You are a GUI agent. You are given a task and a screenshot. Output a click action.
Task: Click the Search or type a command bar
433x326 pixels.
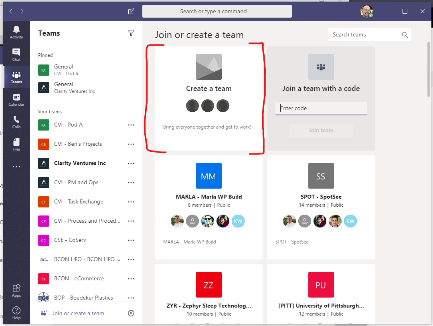pyautogui.click(x=217, y=11)
